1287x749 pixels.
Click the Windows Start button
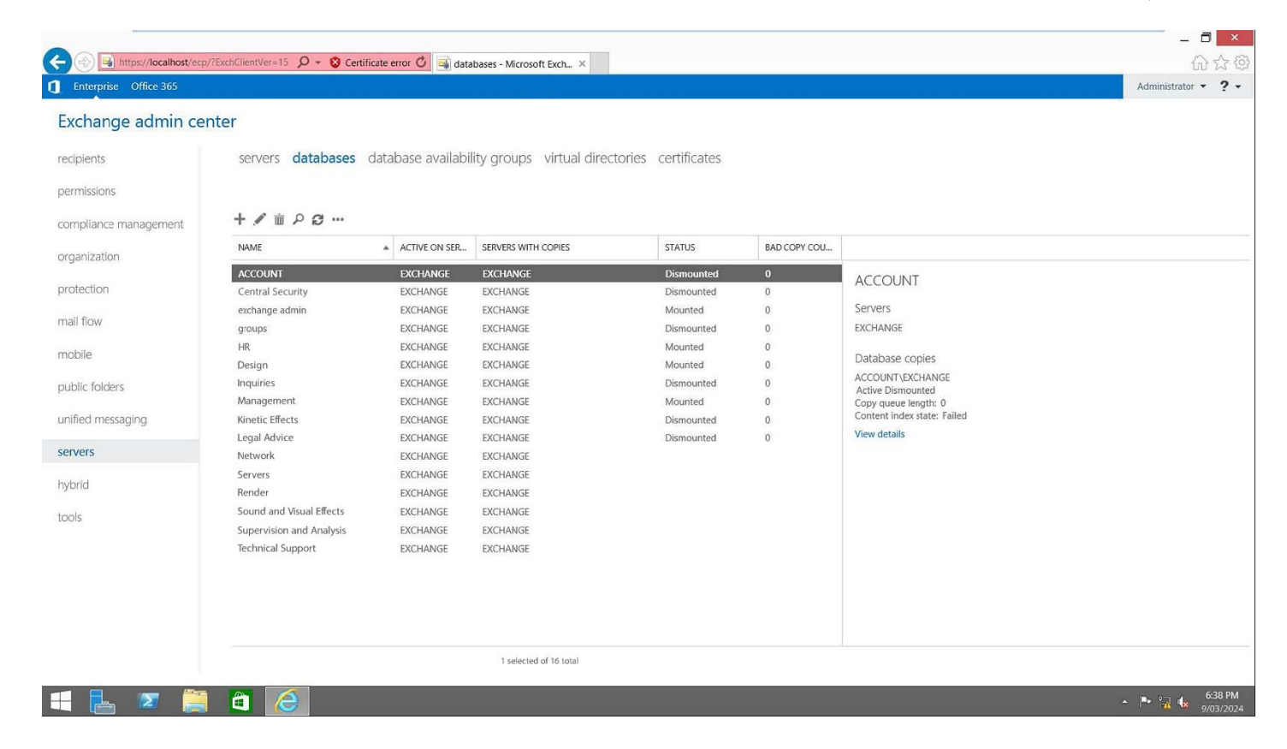click(61, 701)
